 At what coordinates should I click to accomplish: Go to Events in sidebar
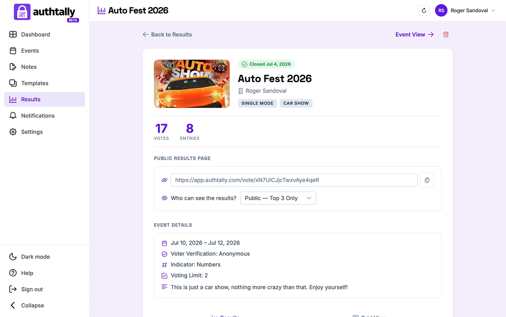pos(45,51)
